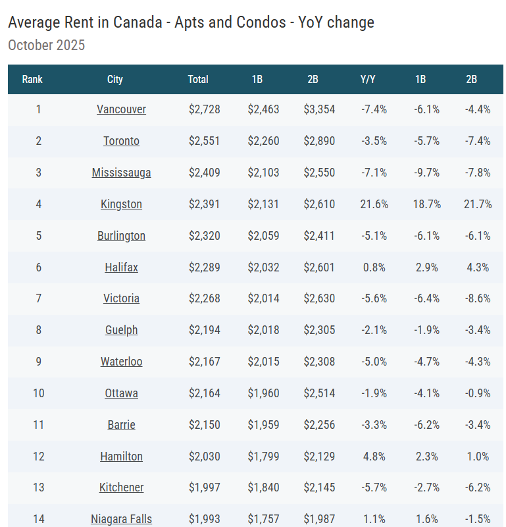
Task: Select the Kitchener link
Action: pyautogui.click(x=121, y=487)
